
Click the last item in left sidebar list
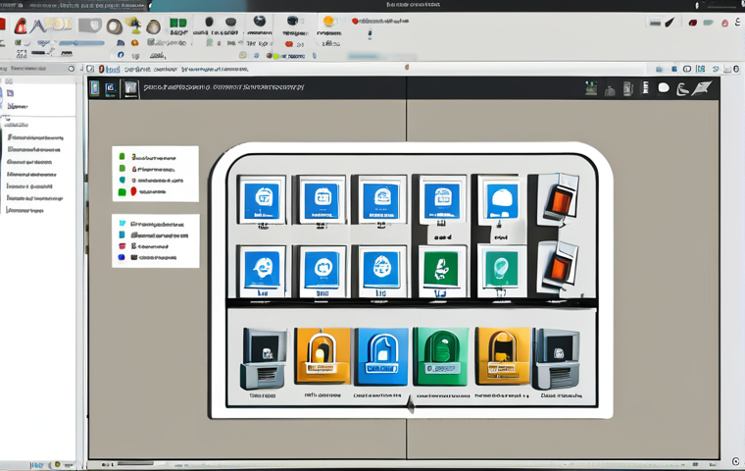(25, 210)
